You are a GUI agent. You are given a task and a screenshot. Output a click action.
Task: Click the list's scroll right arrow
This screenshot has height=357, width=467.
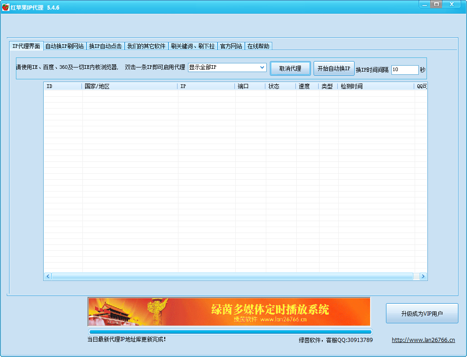tap(423, 276)
